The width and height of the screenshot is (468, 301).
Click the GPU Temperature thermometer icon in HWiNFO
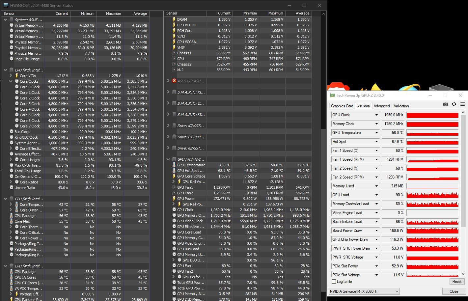pyautogui.click(x=174, y=165)
